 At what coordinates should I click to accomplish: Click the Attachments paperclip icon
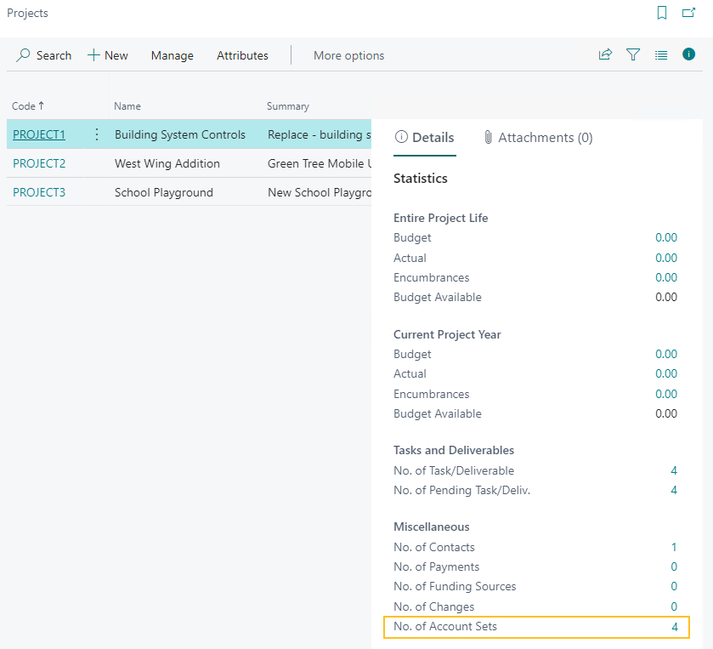pyautogui.click(x=489, y=137)
